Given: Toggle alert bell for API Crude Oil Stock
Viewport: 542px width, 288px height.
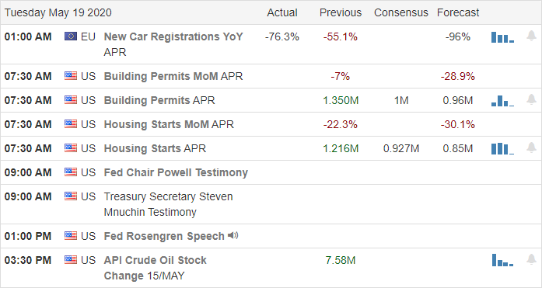Looking at the screenshot, I should (x=531, y=259).
